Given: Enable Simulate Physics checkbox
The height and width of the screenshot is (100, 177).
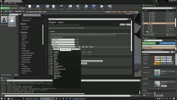Looking at the screenshot, I should [x=155, y=93].
